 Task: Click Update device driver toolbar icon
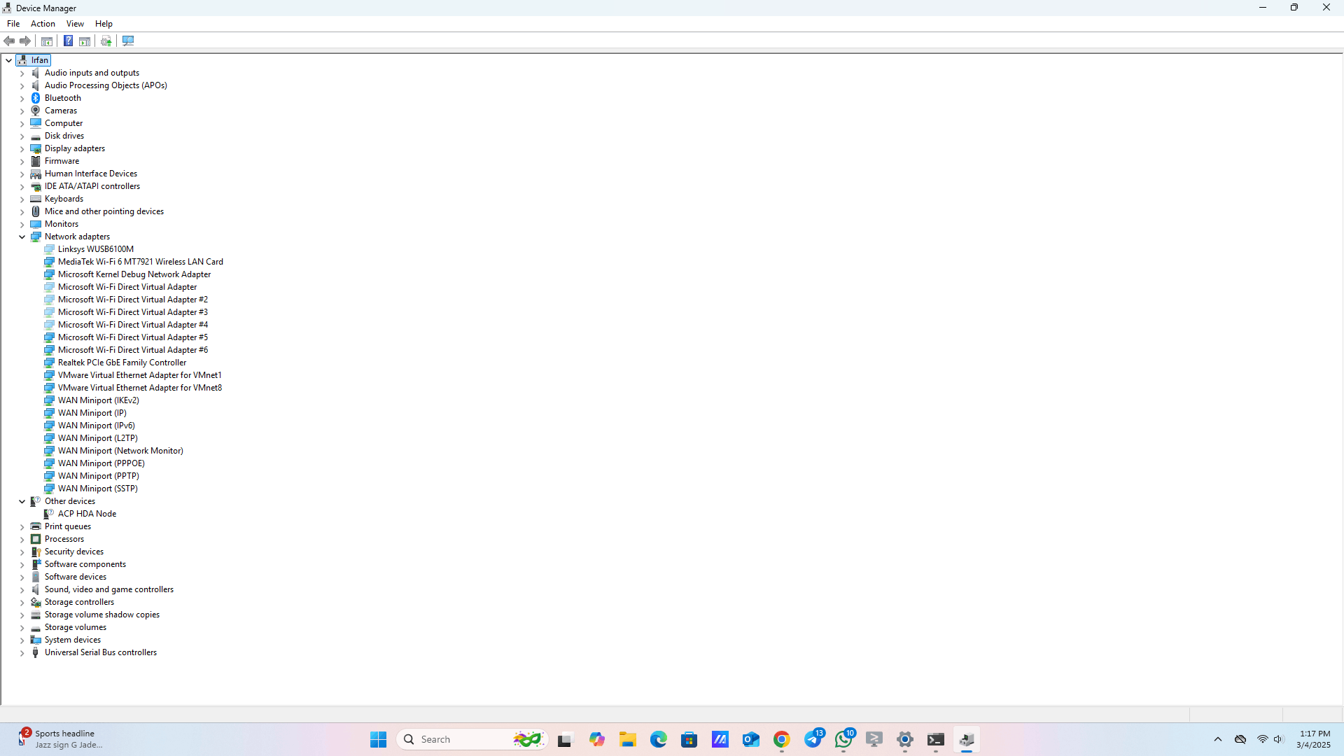[106, 41]
